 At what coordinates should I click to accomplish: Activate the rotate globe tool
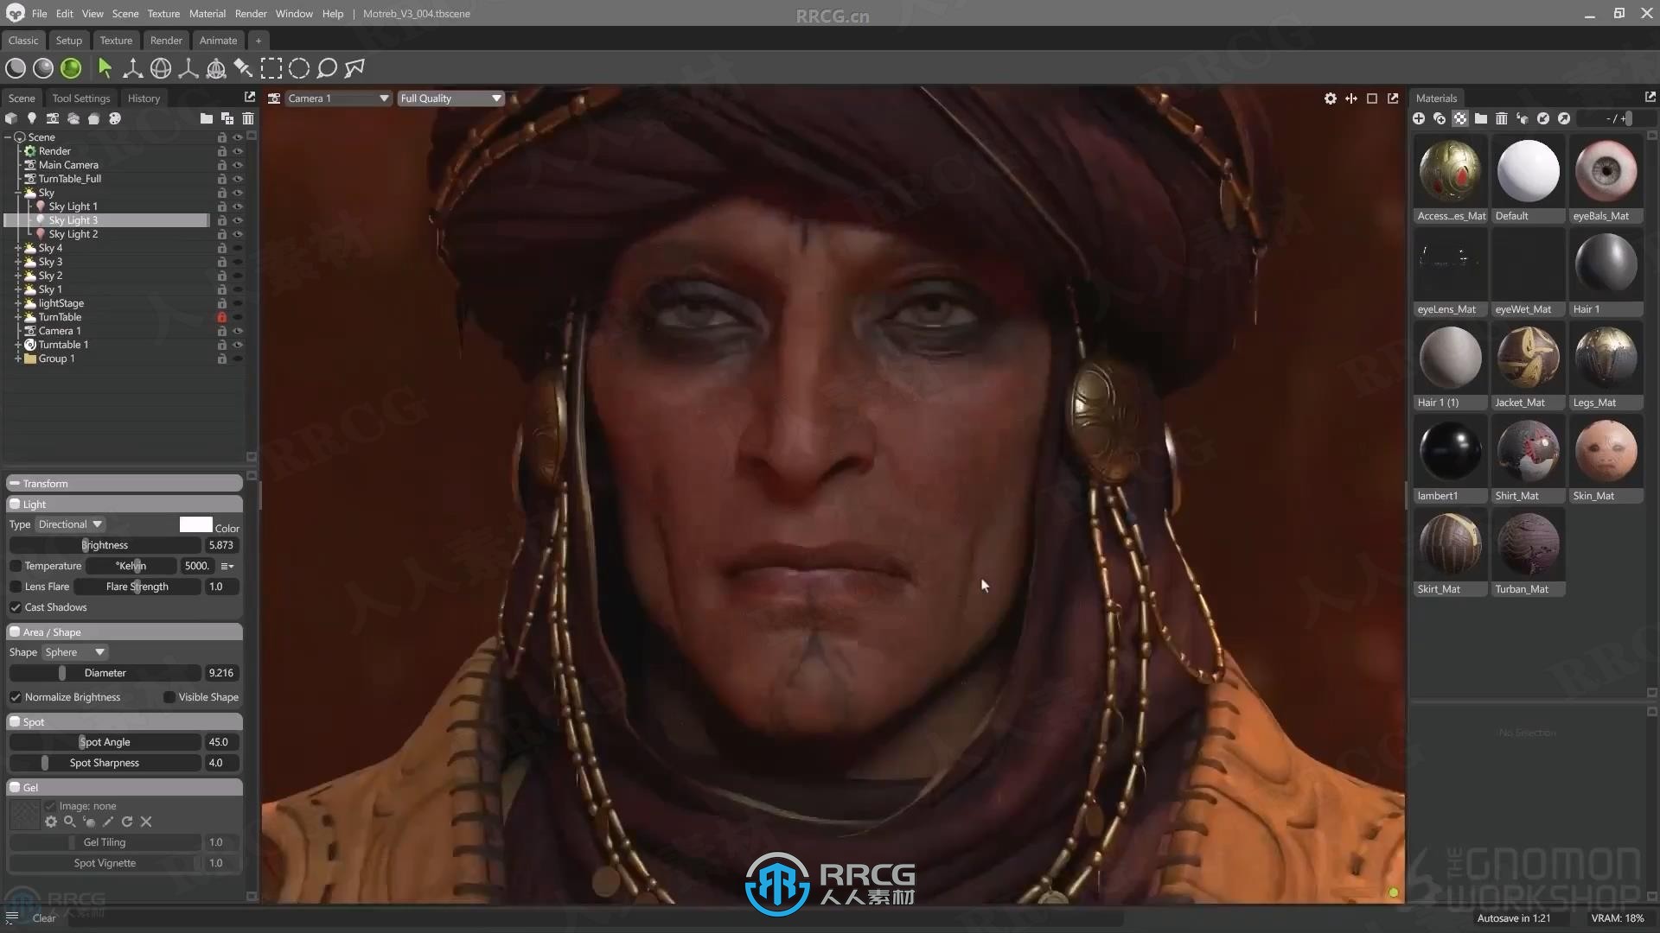tap(161, 68)
